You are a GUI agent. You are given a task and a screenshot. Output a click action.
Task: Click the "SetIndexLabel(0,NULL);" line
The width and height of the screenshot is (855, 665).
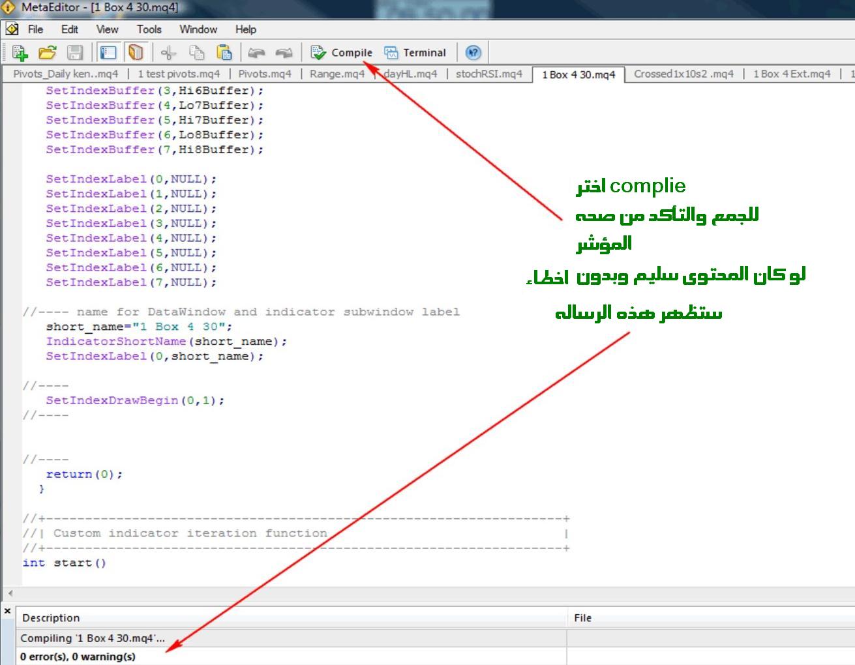point(131,179)
